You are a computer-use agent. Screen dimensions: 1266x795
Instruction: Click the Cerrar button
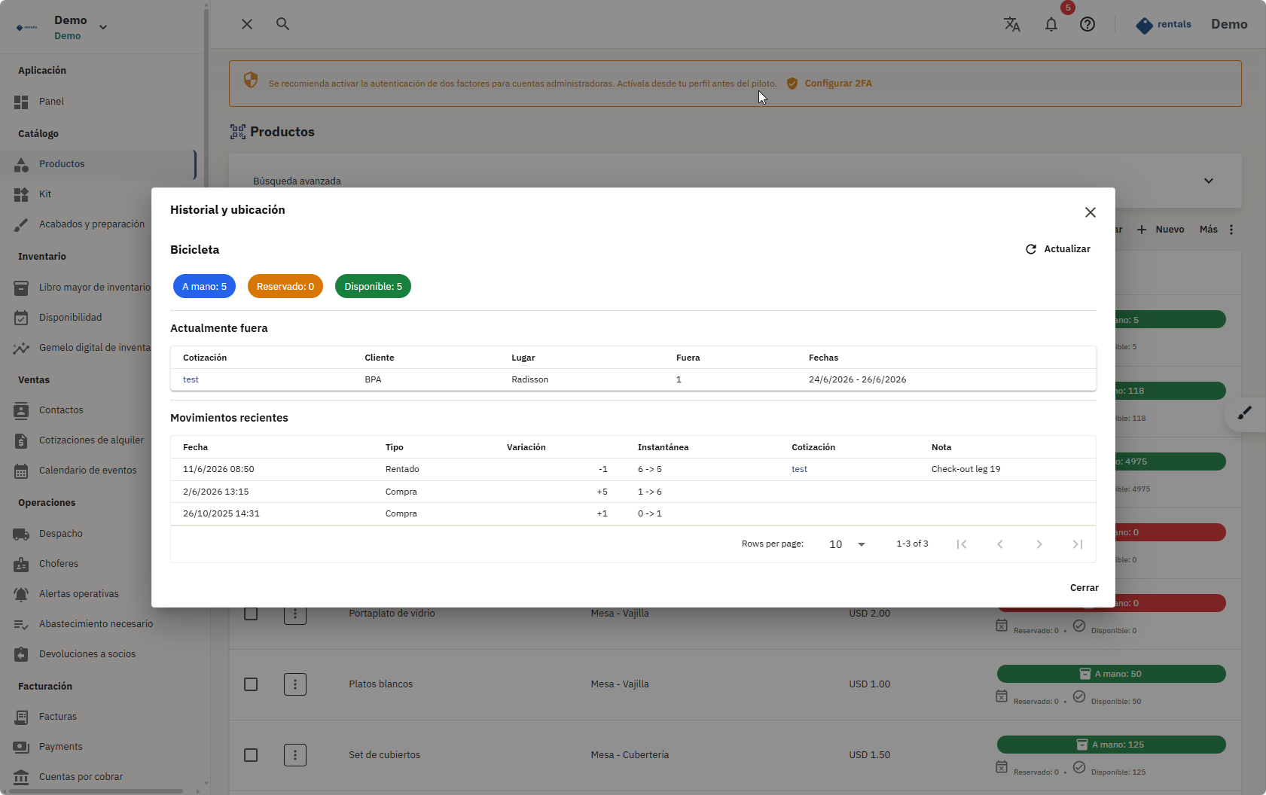pyautogui.click(x=1084, y=588)
